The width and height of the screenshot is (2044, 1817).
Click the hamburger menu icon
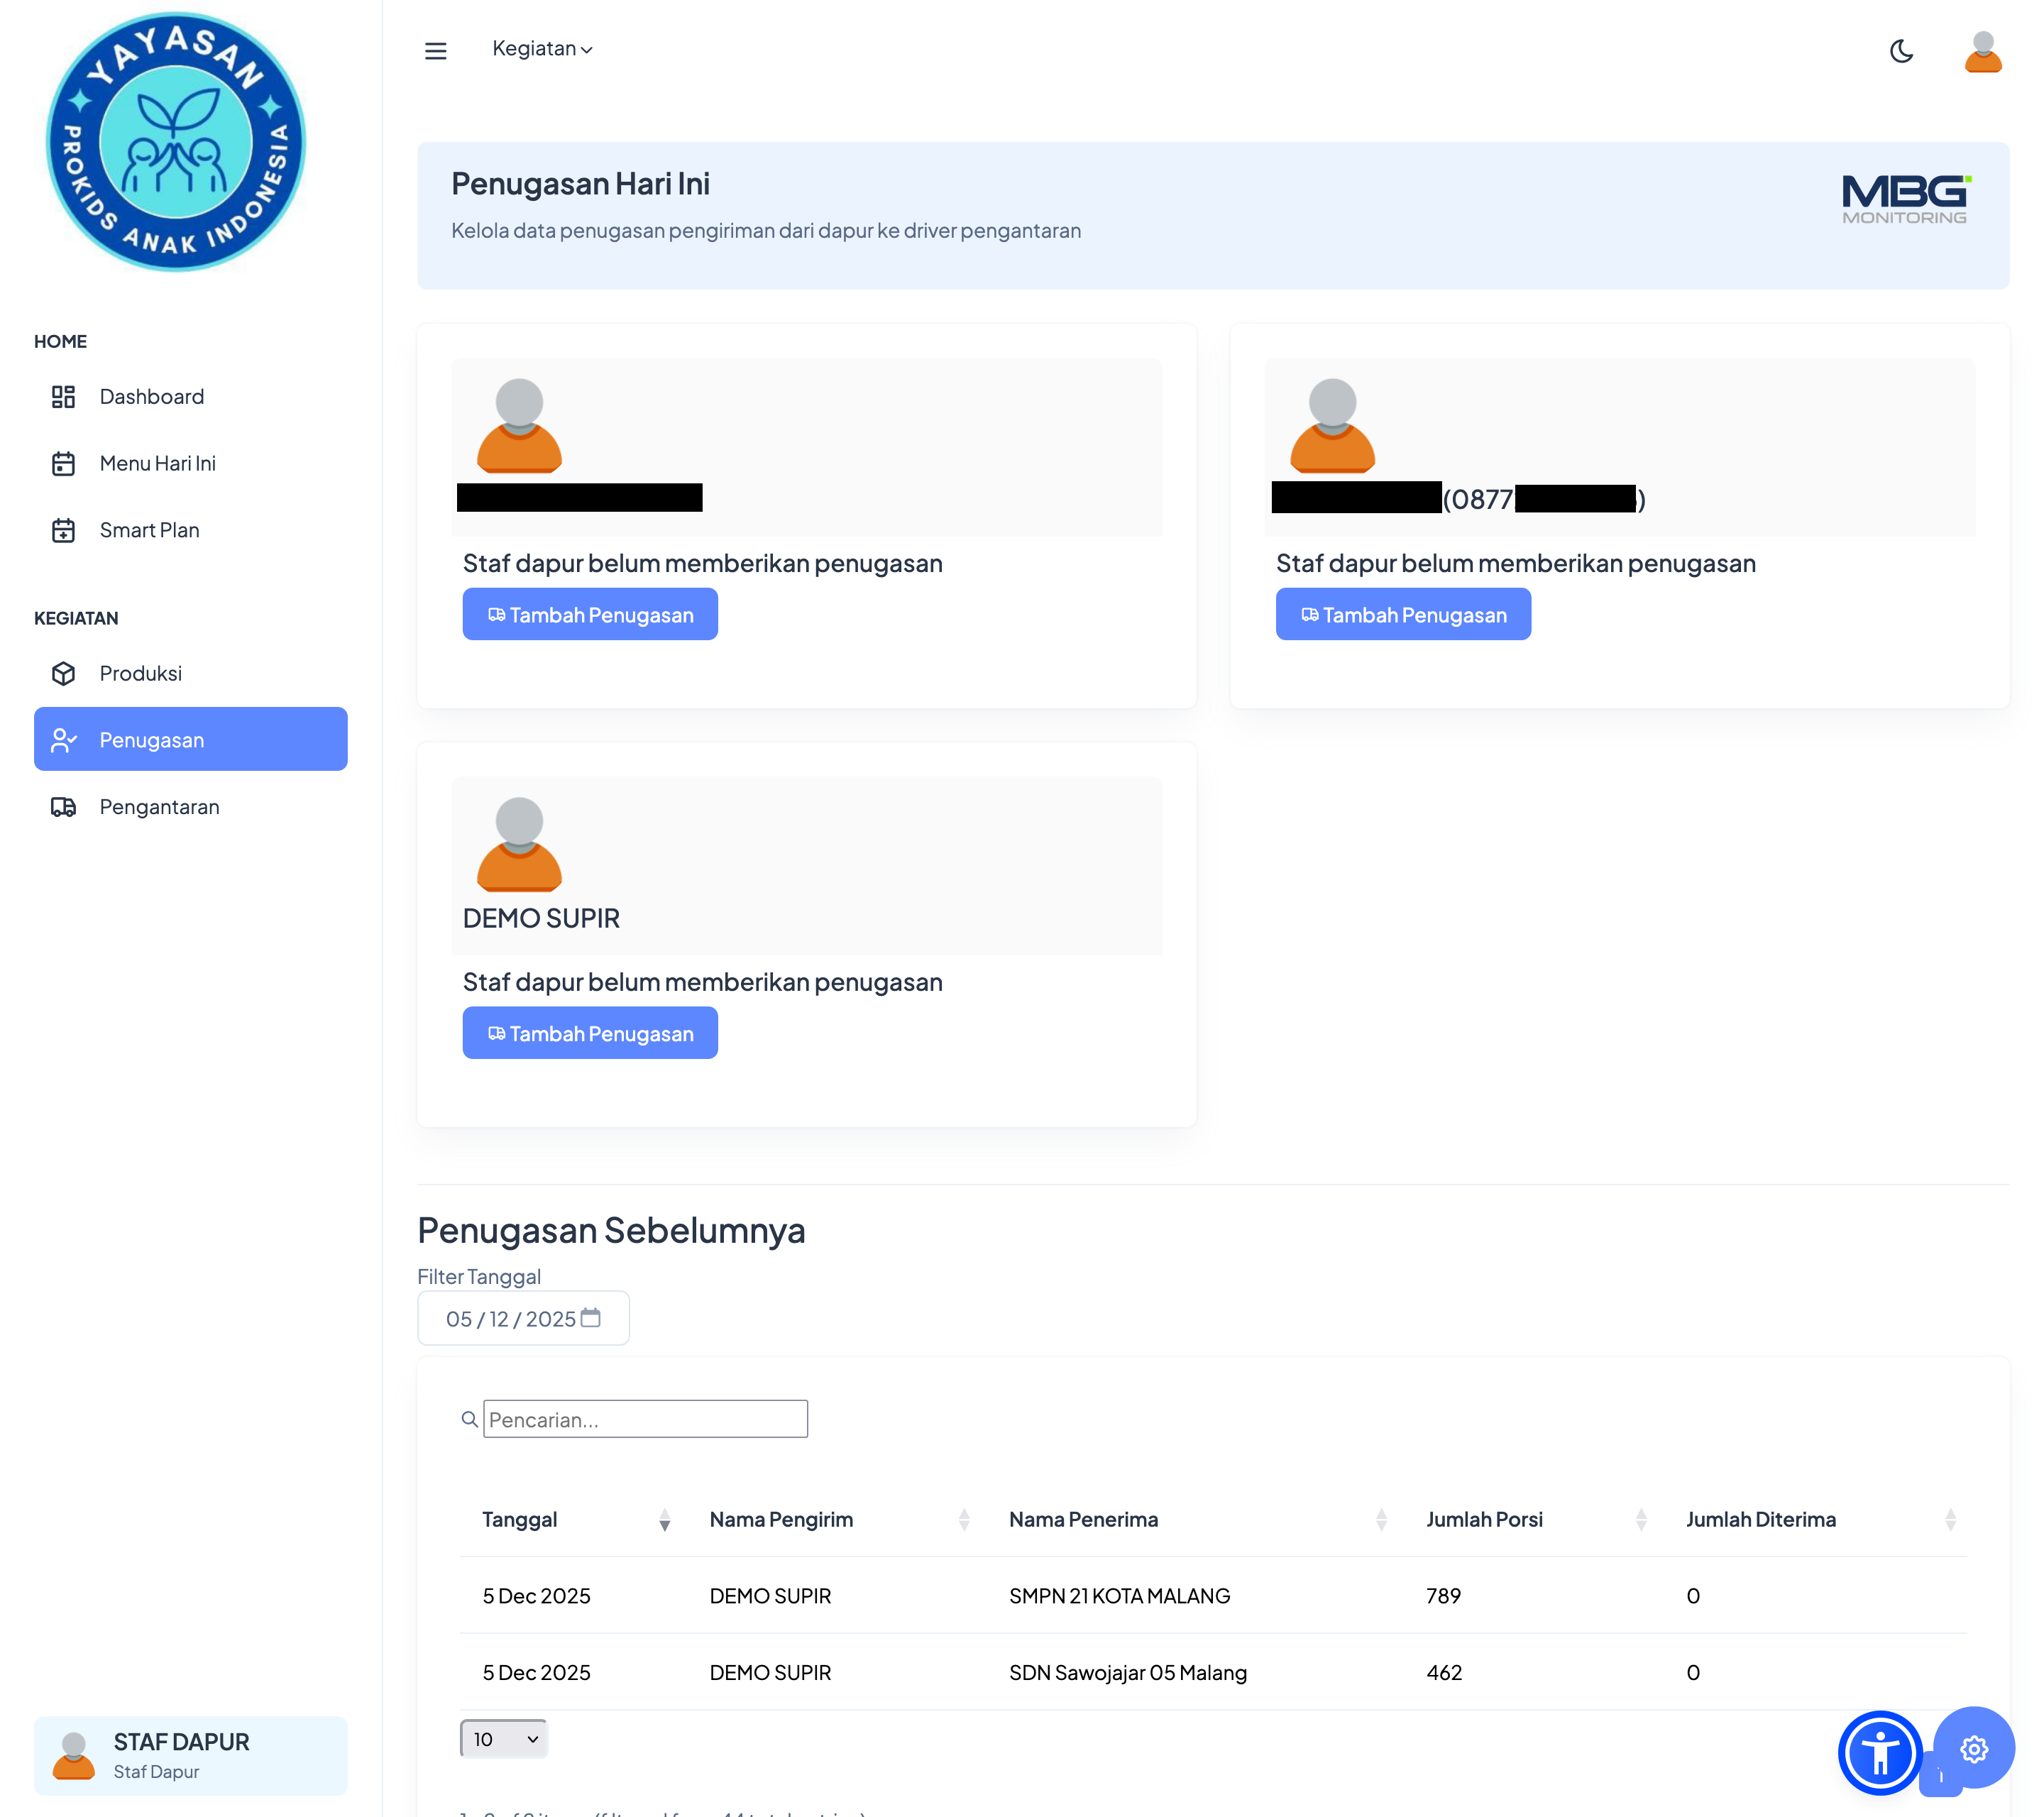(x=435, y=50)
